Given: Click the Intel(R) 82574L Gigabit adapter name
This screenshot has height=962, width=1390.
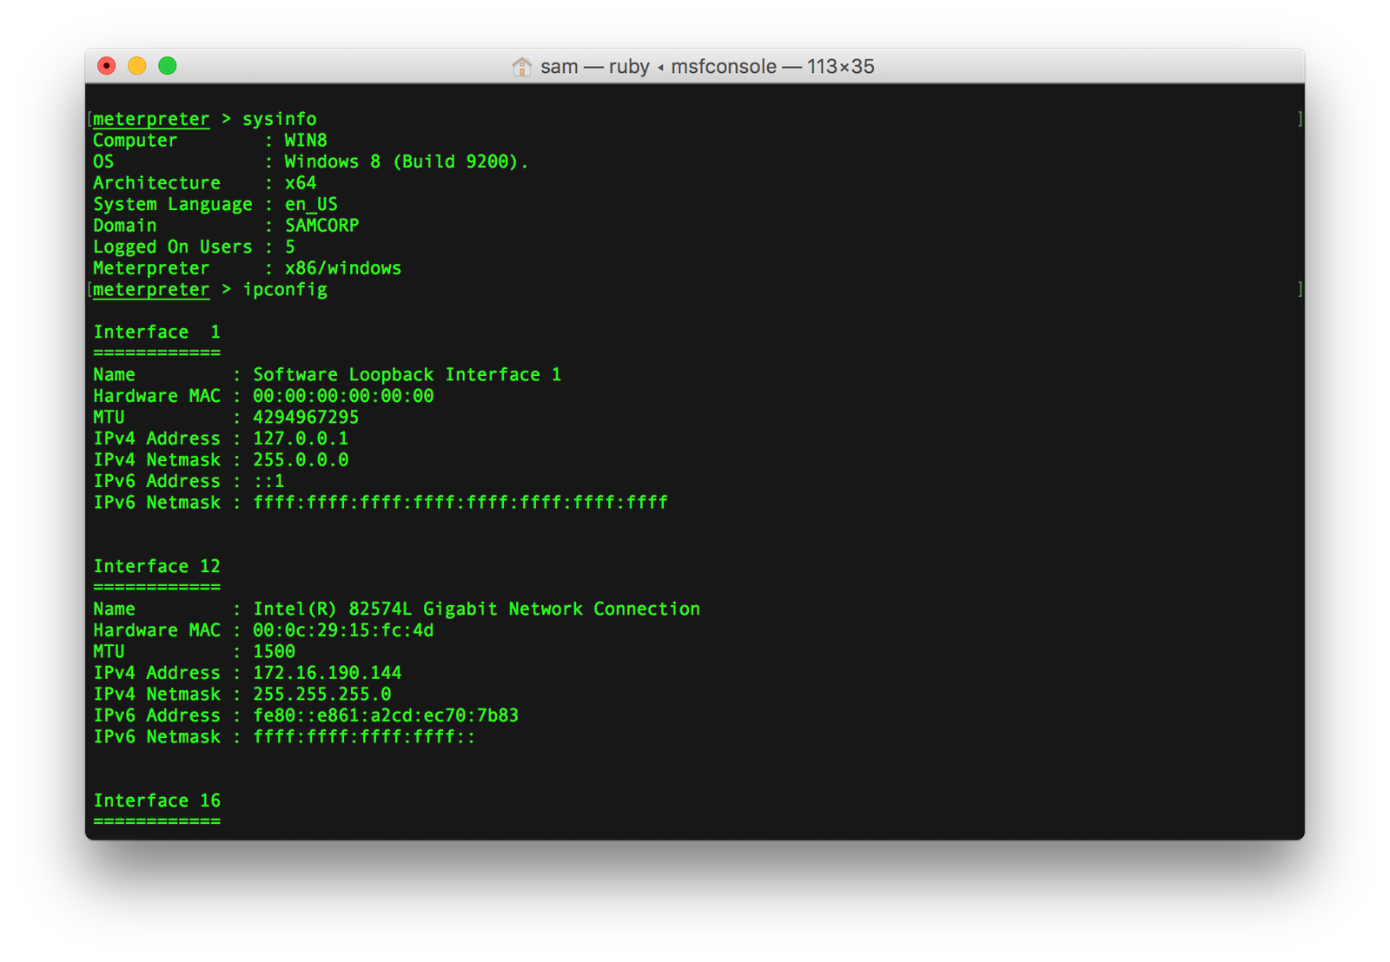Looking at the screenshot, I should coord(476,609).
